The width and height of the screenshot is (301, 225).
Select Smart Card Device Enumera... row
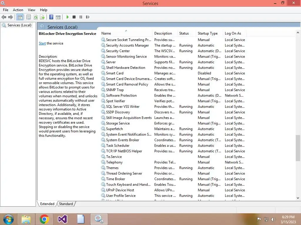[173, 79]
